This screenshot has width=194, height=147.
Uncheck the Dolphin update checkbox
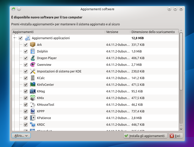click(26, 51)
